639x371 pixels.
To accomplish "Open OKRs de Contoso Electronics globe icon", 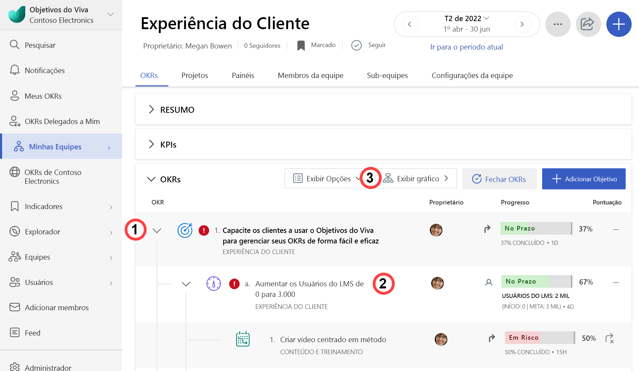I will [x=14, y=172].
